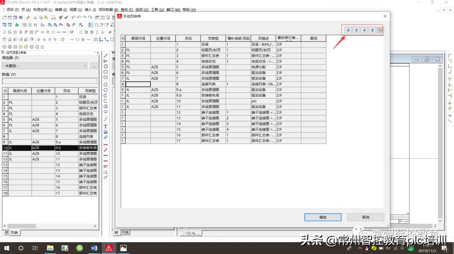Click the 数值 input field
The image size is (454, 254).
tap(50, 81)
